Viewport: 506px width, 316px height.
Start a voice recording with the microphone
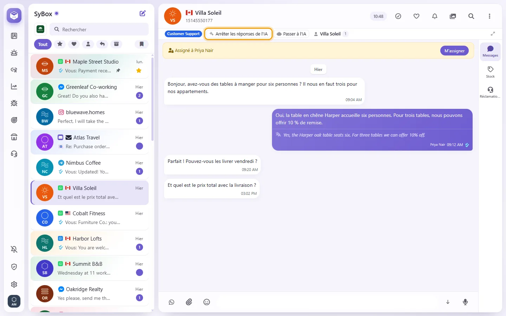465,302
